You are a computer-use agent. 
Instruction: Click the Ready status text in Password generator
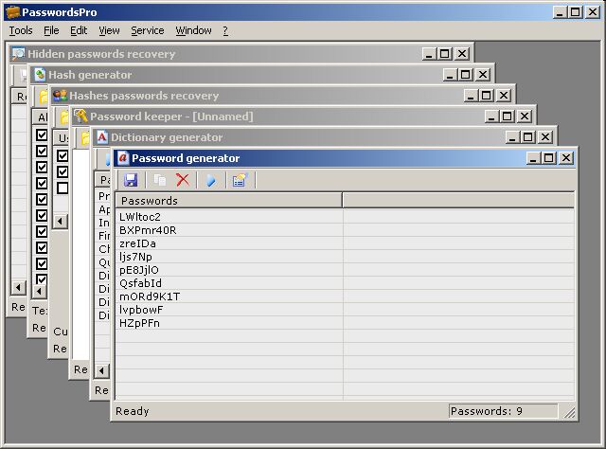coord(133,411)
